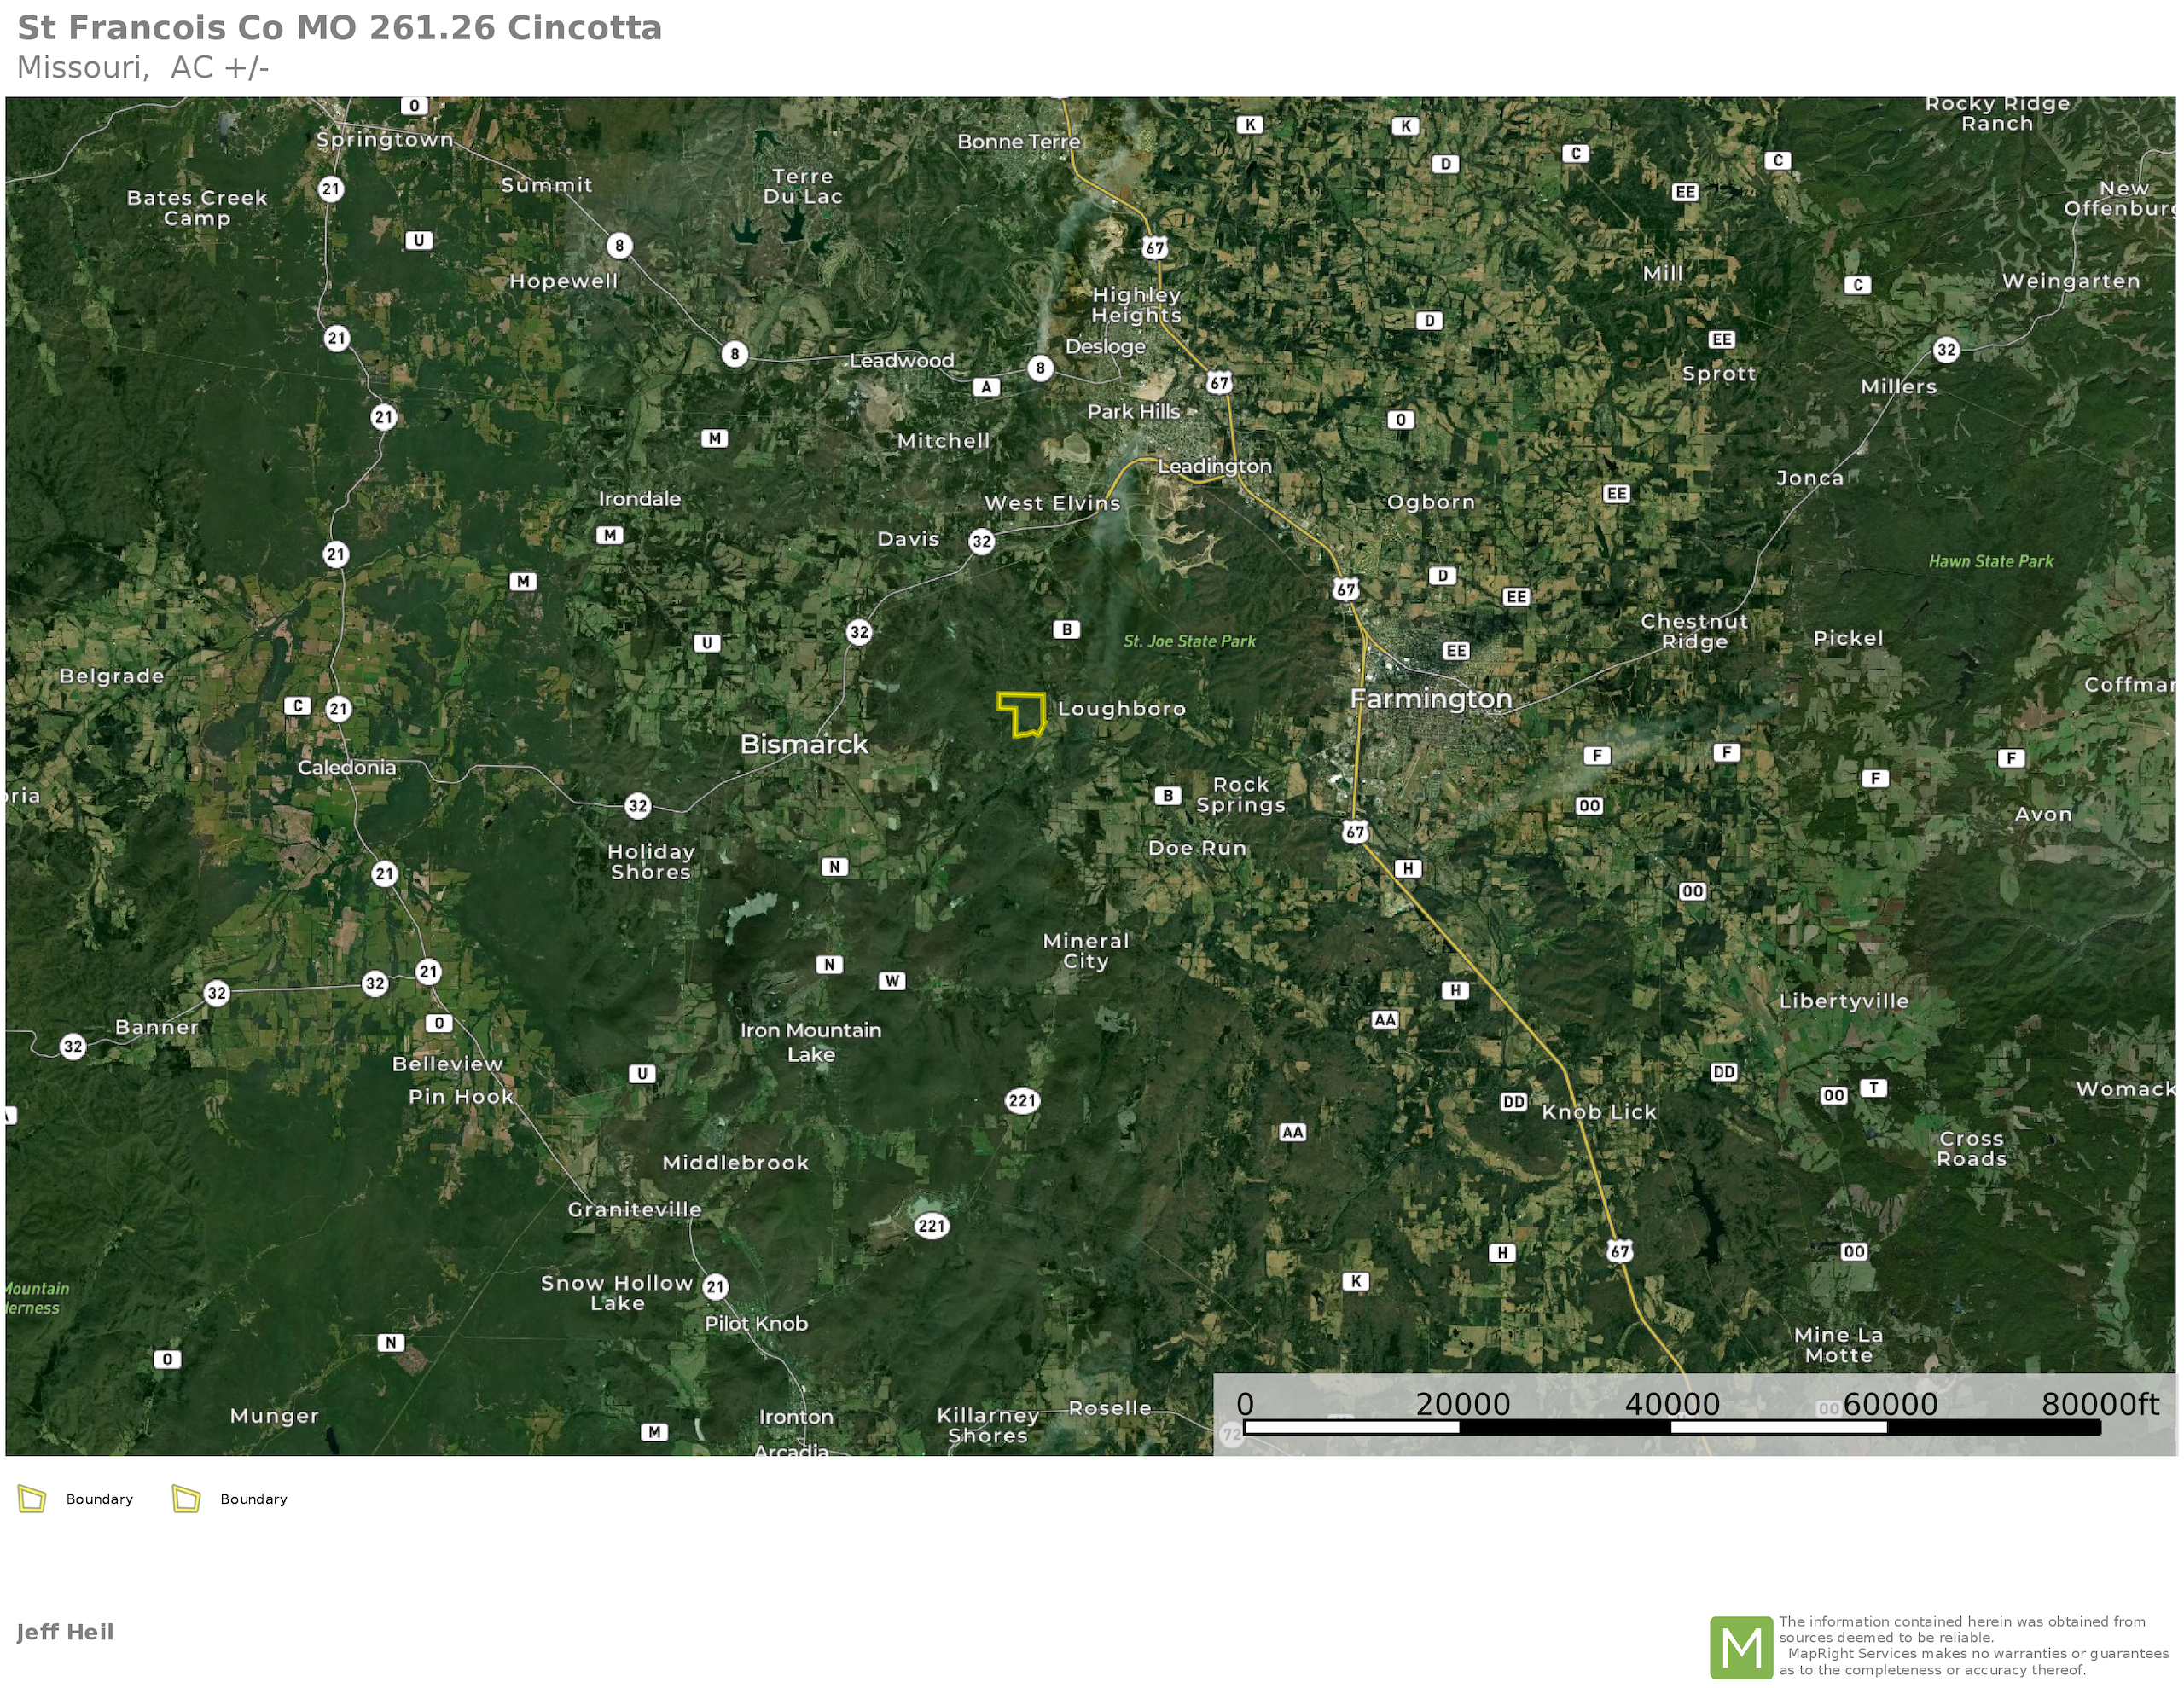Image resolution: width=2184 pixels, height=1688 pixels.
Task: Click the Route 32 shield near Davis
Action: click(x=982, y=542)
